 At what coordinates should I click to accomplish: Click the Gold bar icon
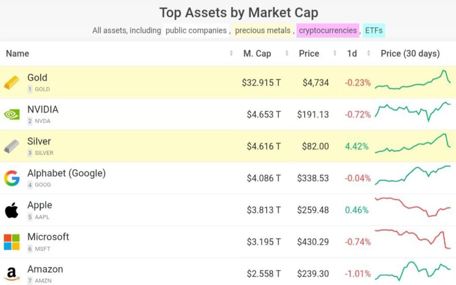click(x=12, y=82)
